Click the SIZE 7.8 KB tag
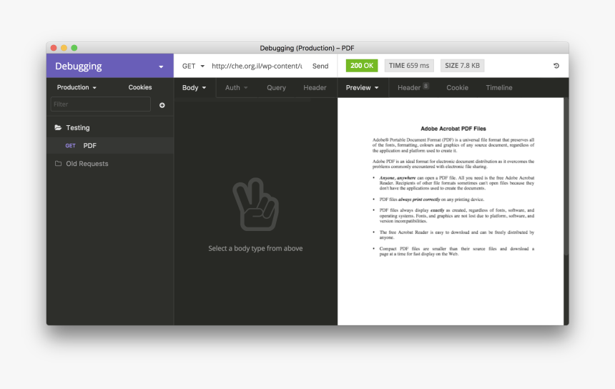The height and width of the screenshot is (389, 615). pyautogui.click(x=462, y=66)
